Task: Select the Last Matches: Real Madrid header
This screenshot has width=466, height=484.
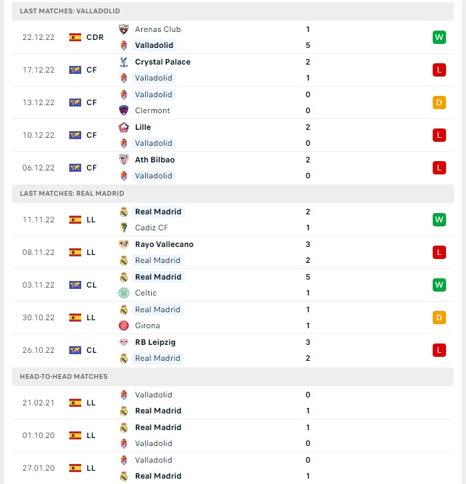Action: [x=233, y=194]
